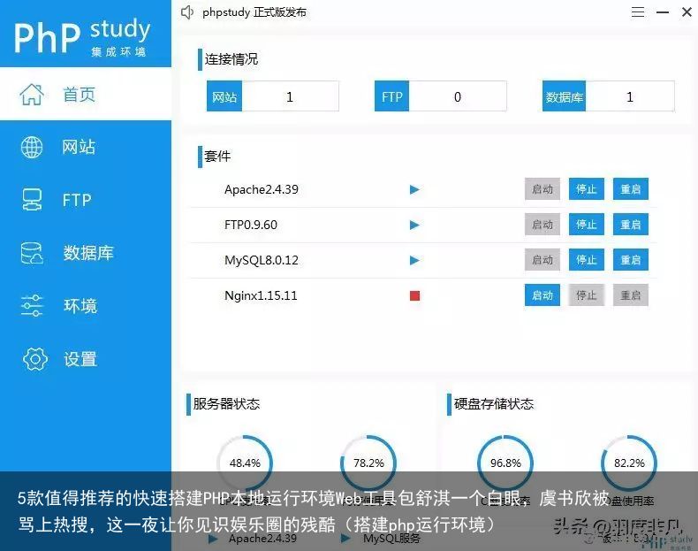Click the blue 网站 connection label
This screenshot has height=551, width=698.
pos(224,96)
